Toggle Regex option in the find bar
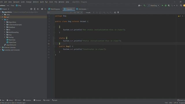Viewport: 185px width, 104px height. click(82, 12)
